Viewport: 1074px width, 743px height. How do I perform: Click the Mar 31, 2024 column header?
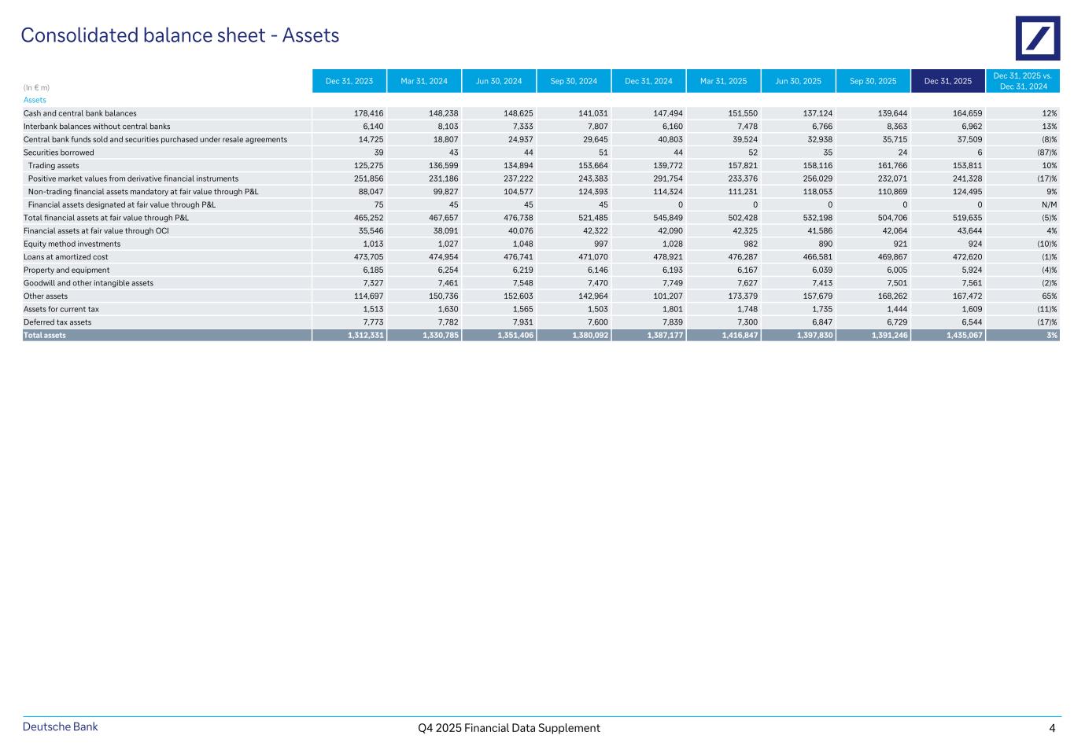pyautogui.click(x=424, y=81)
